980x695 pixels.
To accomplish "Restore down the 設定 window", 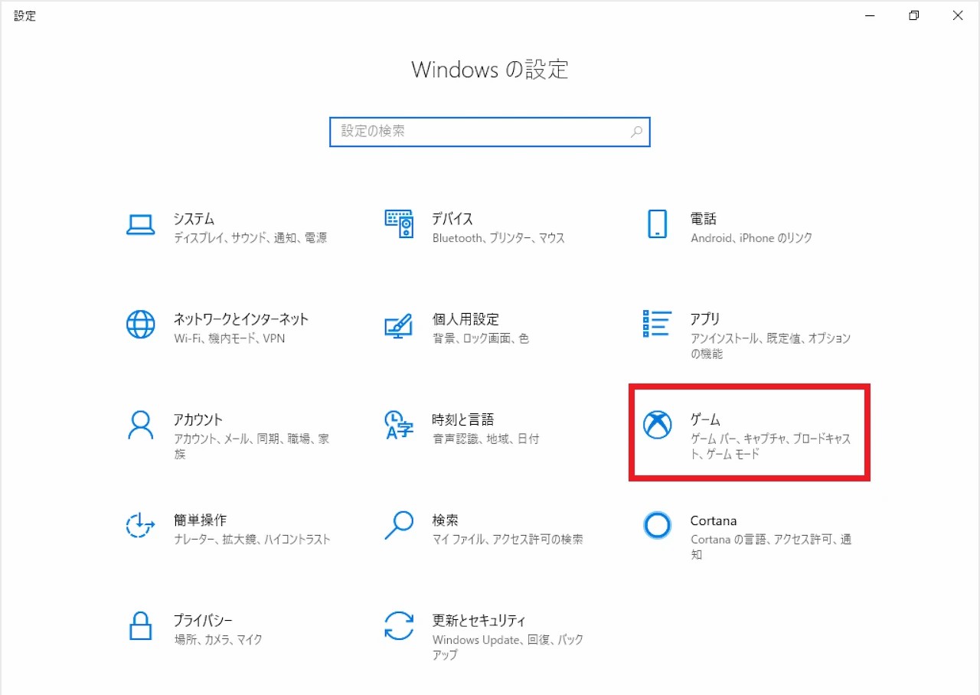I will pyautogui.click(x=913, y=15).
